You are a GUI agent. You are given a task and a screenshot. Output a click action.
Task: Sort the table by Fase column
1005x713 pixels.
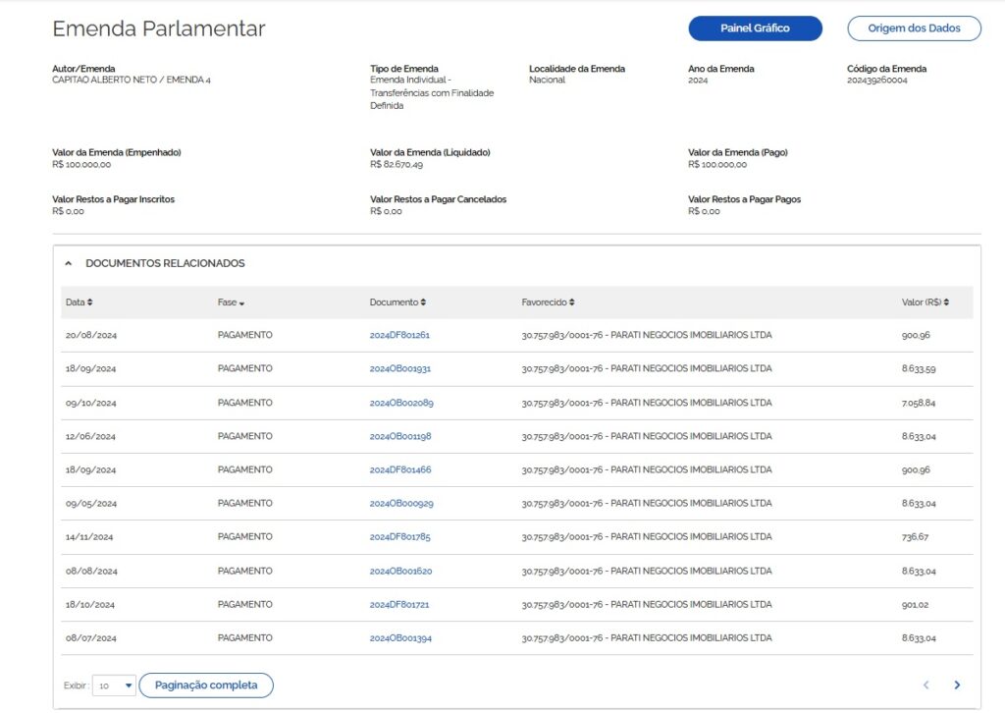coord(231,302)
